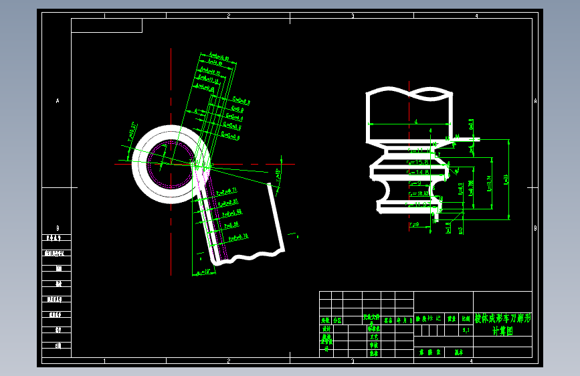Click zone letter A on left border
580x376 pixels.
tap(58, 100)
